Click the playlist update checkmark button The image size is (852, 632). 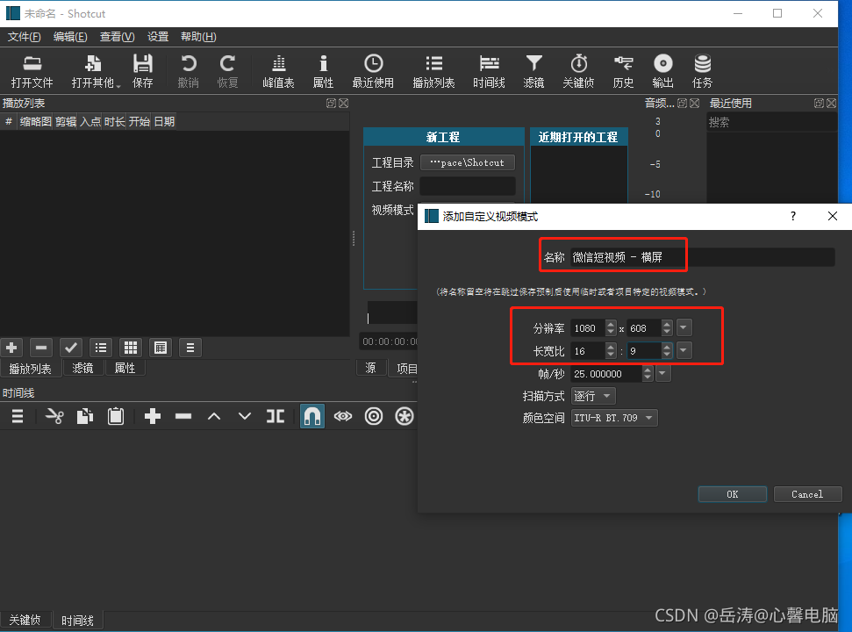pyautogui.click(x=71, y=348)
